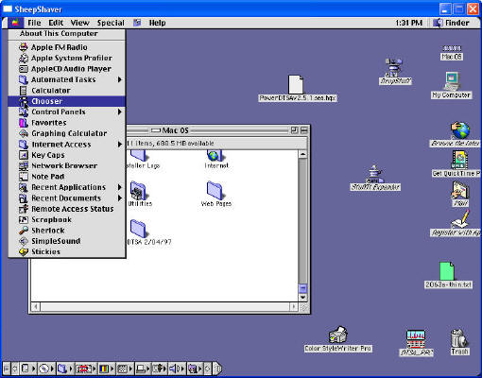Screen dimensions: 482x378
Task: Click the Apple menu logo
Action: (x=15, y=23)
